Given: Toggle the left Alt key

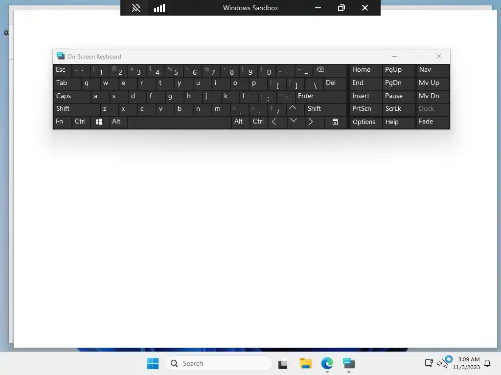Looking at the screenshot, I should click(118, 122).
